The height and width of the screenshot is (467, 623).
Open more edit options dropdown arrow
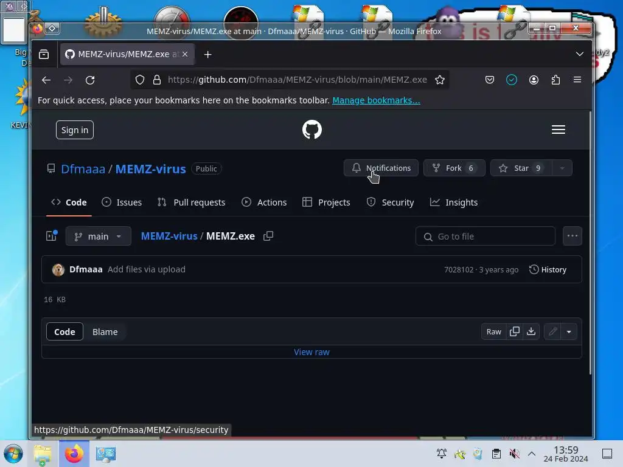tap(569, 331)
